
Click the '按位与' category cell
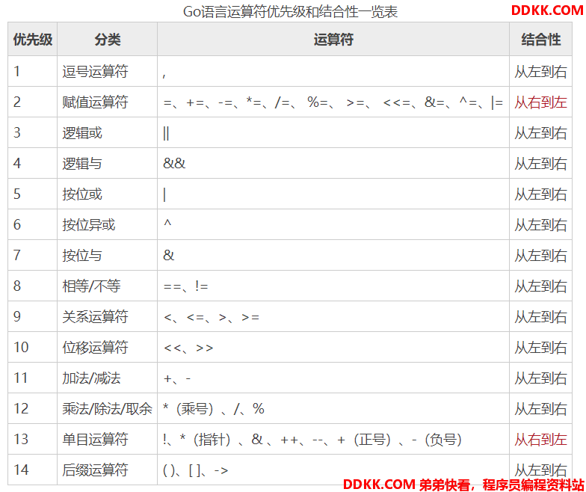pyautogui.click(x=108, y=256)
